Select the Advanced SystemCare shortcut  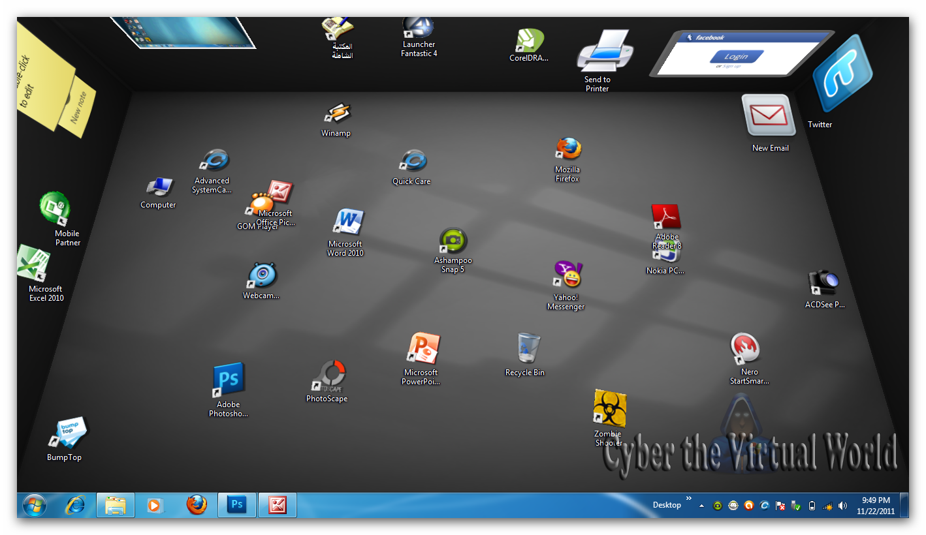214,160
